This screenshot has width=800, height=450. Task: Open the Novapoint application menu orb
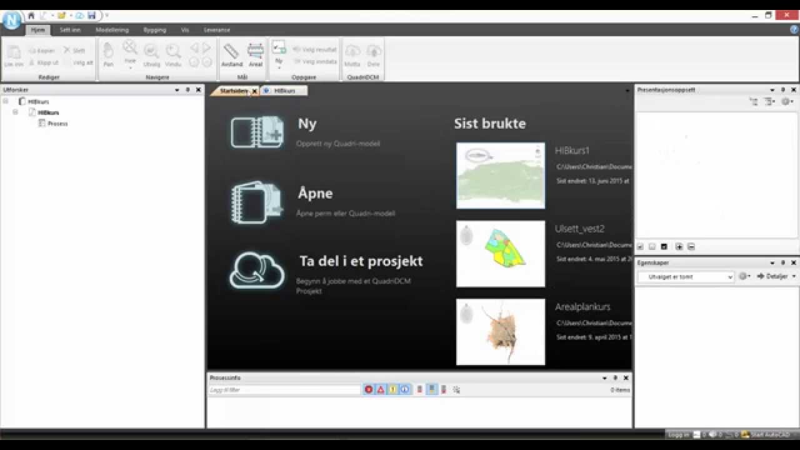click(11, 20)
